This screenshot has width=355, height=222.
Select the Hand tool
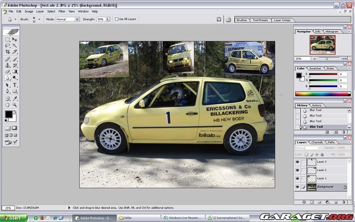pos(7,105)
